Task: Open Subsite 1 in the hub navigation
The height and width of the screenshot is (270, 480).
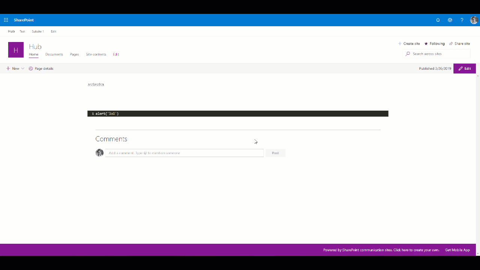Action: [x=38, y=31]
